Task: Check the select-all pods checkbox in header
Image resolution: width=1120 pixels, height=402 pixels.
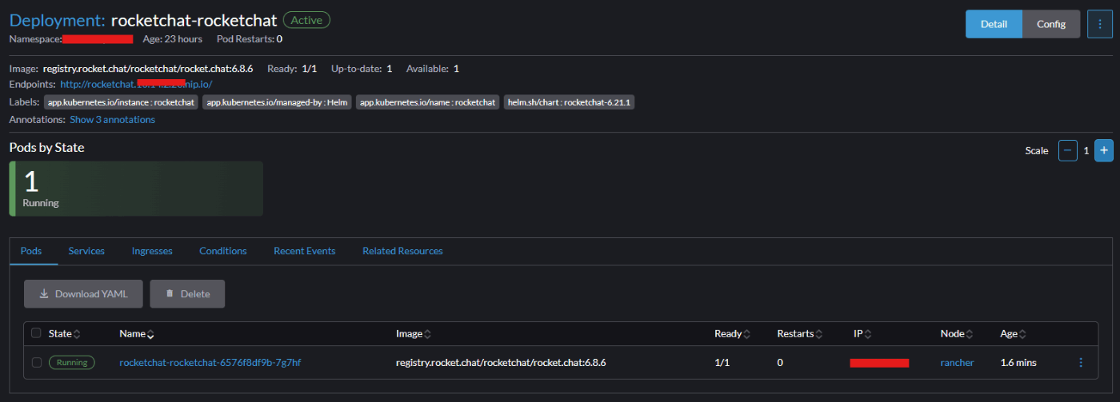Action: coord(36,333)
